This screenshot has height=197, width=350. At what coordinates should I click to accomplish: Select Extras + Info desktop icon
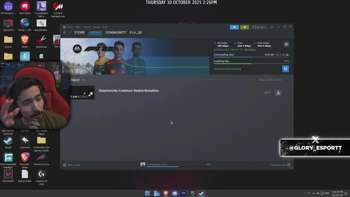pos(25,25)
